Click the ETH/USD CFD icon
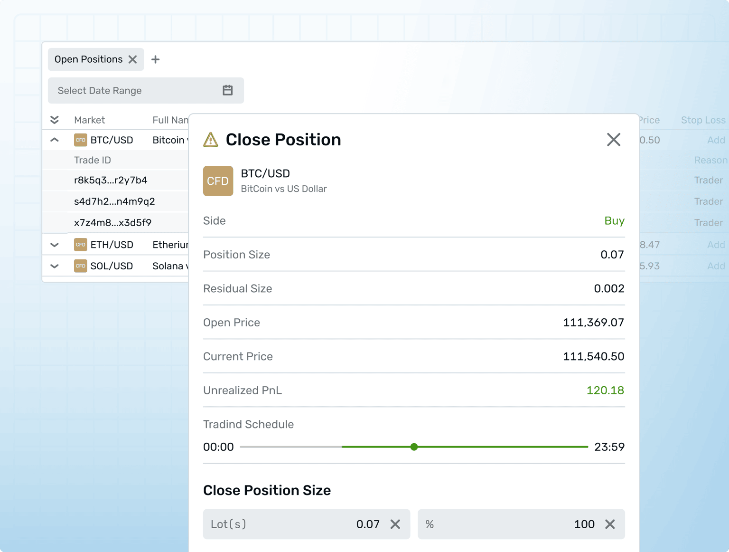This screenshot has width=729, height=552. (x=81, y=245)
